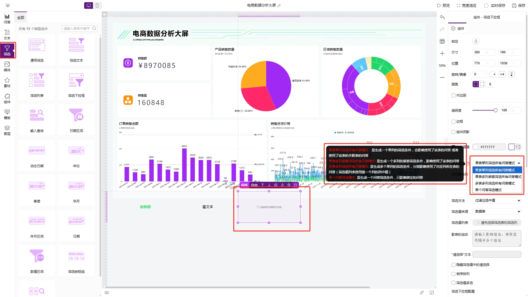This screenshot has height=297, width=528.
Task: Select 单个问答筛选模式 dropdown option
Action: point(488,190)
